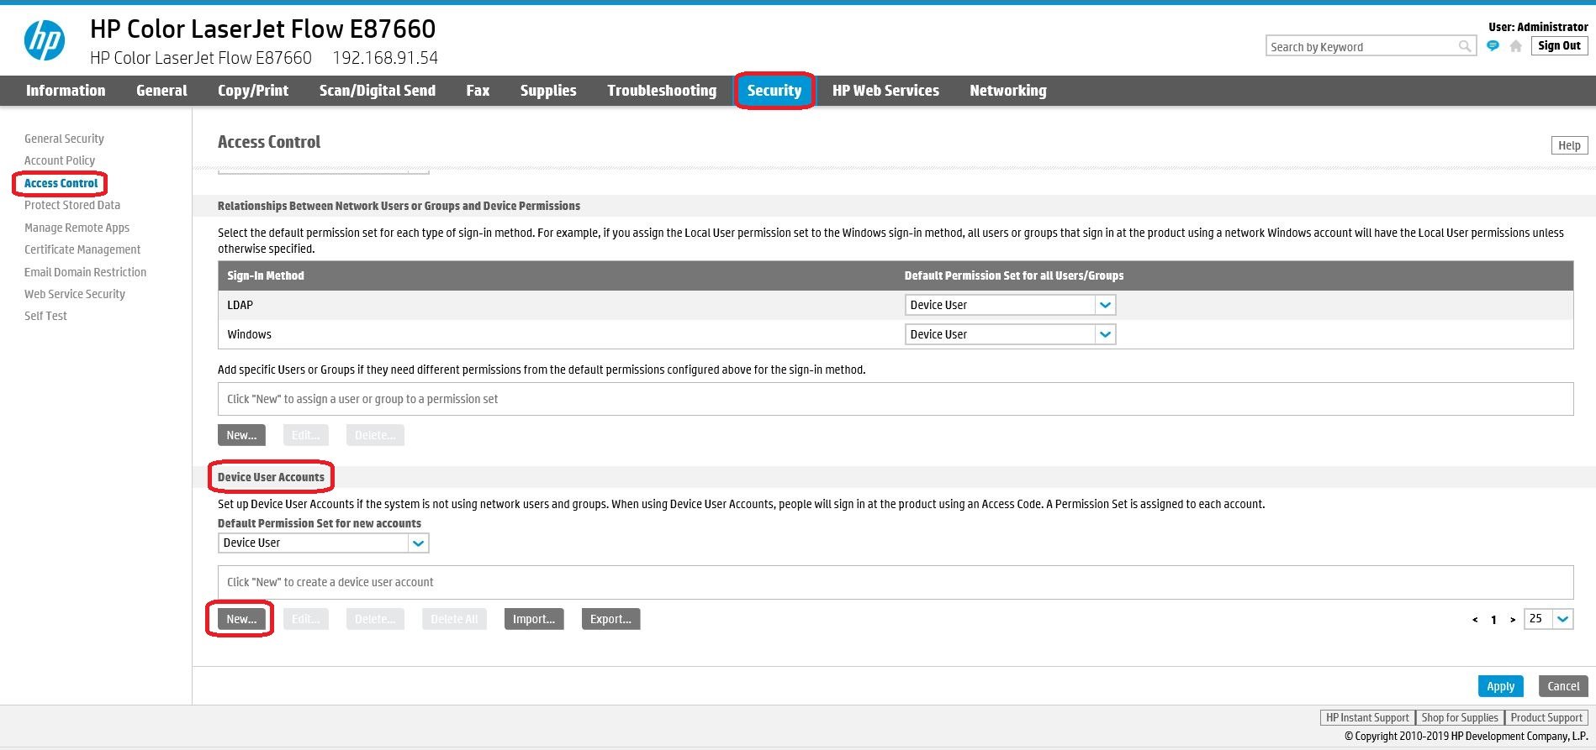Open Self Test page
This screenshot has width=1596, height=750.
point(45,316)
